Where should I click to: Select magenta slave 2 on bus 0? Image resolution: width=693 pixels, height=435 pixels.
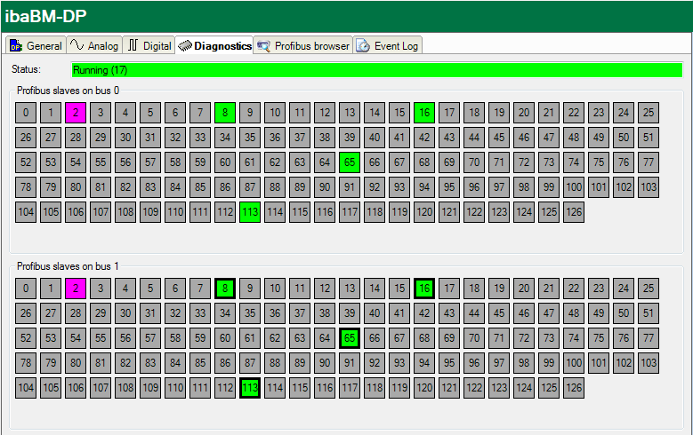point(76,113)
